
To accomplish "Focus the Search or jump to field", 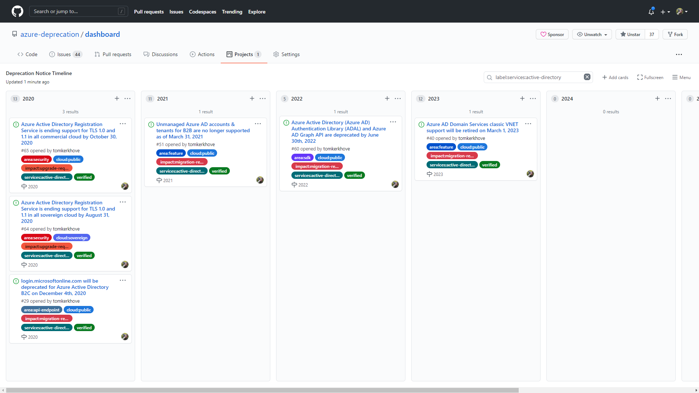I will pos(78,11).
